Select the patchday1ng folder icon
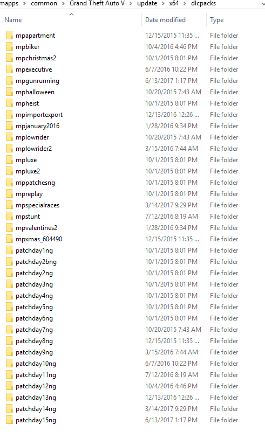This screenshot has height=432, width=265. 9,250
